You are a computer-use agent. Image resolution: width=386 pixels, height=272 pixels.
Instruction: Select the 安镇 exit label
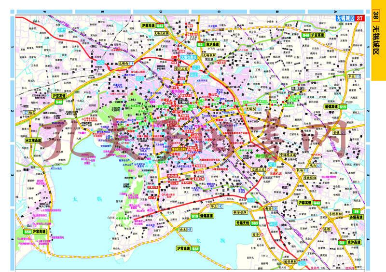pyautogui.click(x=338, y=132)
